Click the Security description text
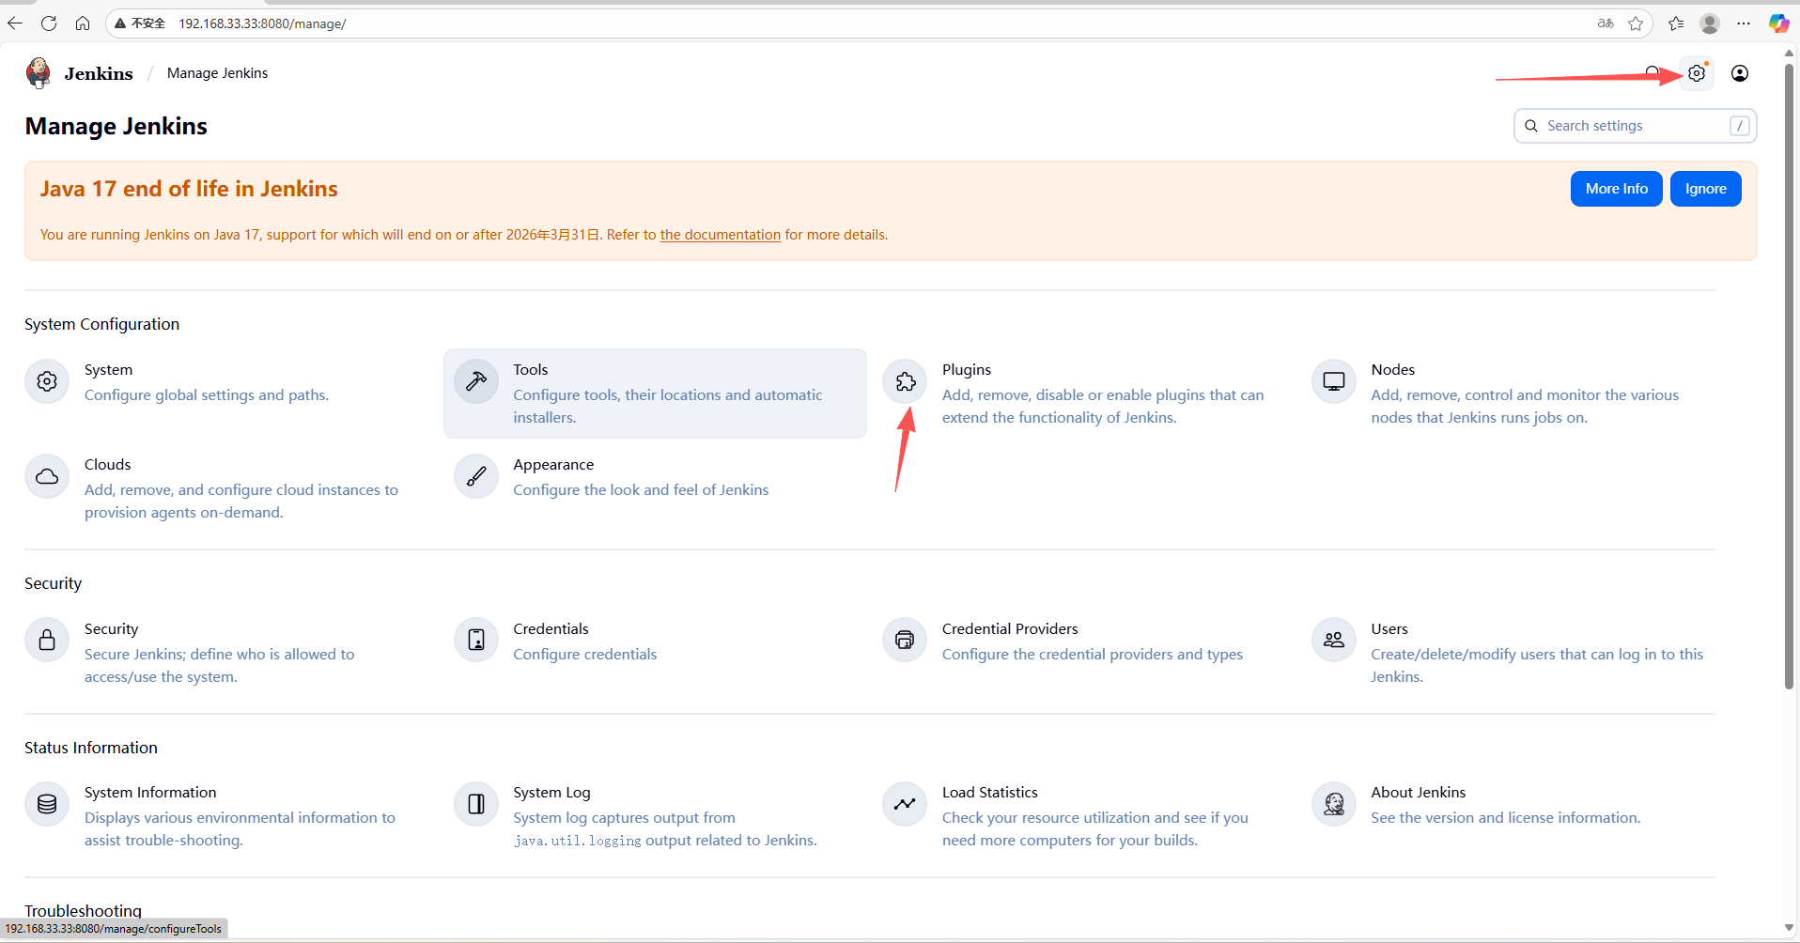The width and height of the screenshot is (1800, 943). (x=219, y=666)
